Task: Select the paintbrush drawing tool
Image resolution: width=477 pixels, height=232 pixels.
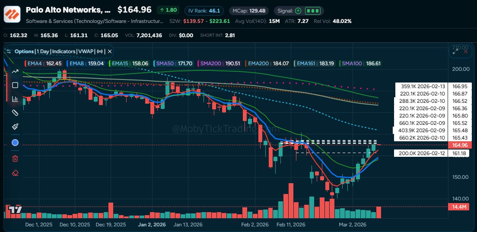Action: 15,127
